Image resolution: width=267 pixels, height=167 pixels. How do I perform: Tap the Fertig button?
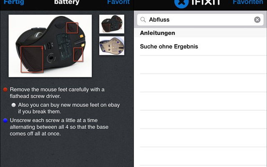(14, 3)
